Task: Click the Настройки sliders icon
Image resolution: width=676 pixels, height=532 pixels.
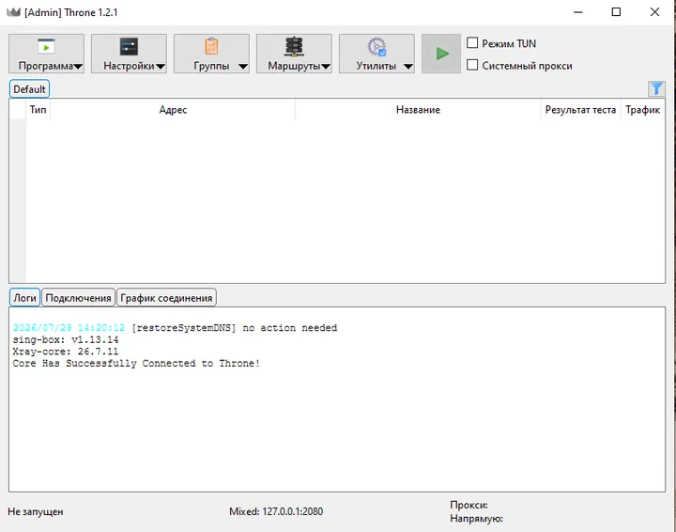Action: point(129,46)
